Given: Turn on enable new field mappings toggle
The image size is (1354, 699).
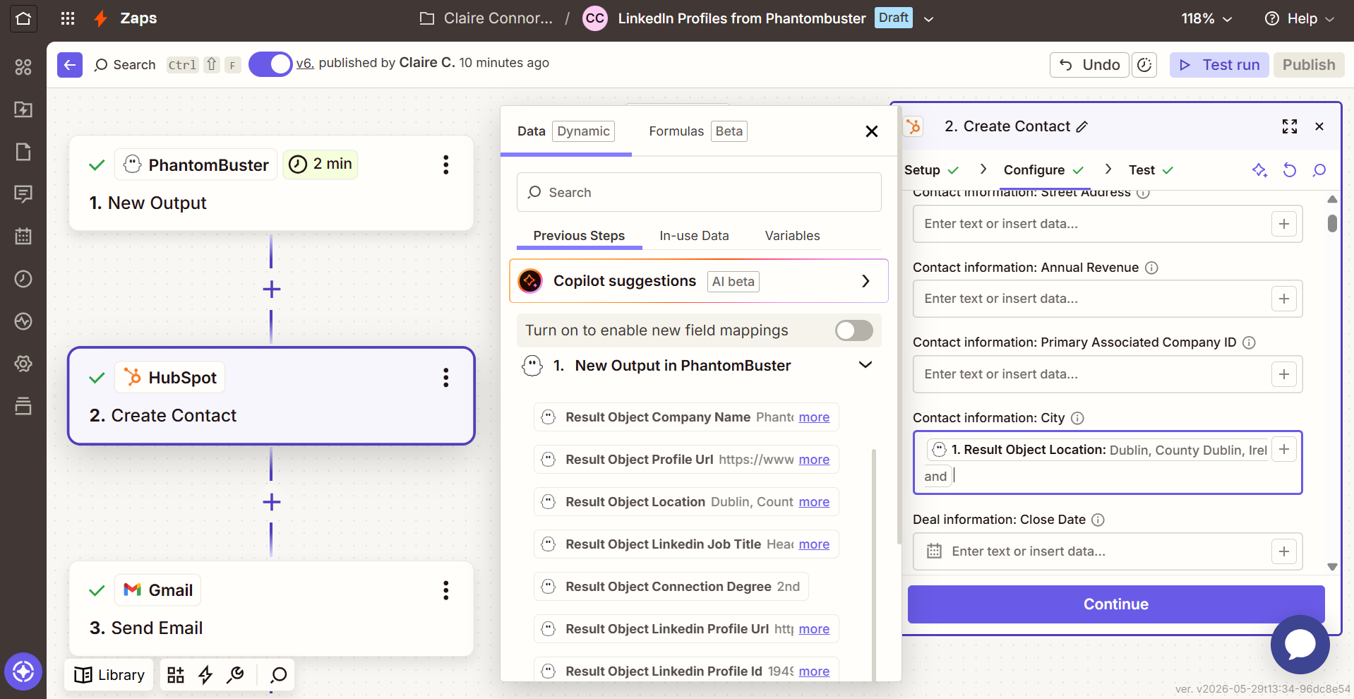Looking at the screenshot, I should coord(854,330).
